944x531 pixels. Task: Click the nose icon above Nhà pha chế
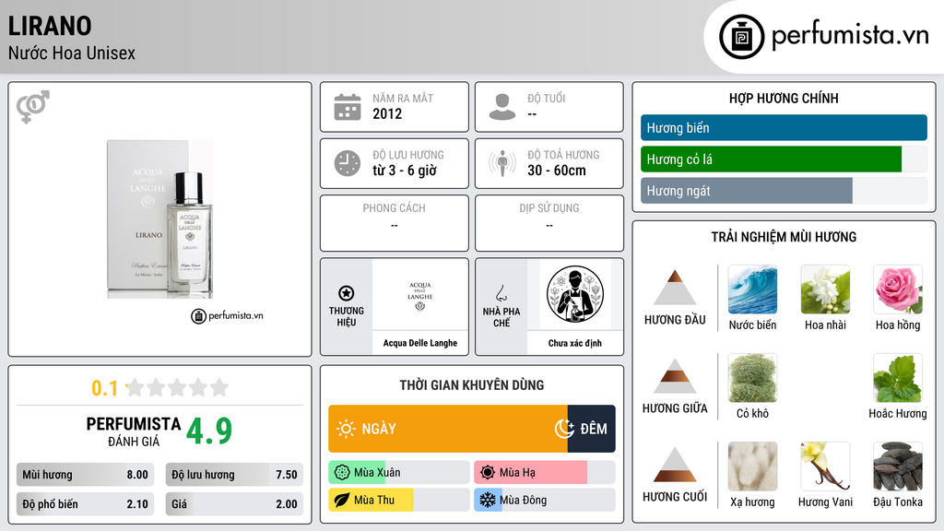tap(501, 293)
